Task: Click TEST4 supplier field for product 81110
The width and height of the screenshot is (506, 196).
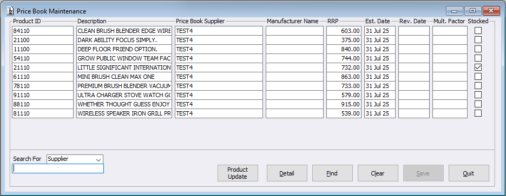Action: click(x=219, y=113)
